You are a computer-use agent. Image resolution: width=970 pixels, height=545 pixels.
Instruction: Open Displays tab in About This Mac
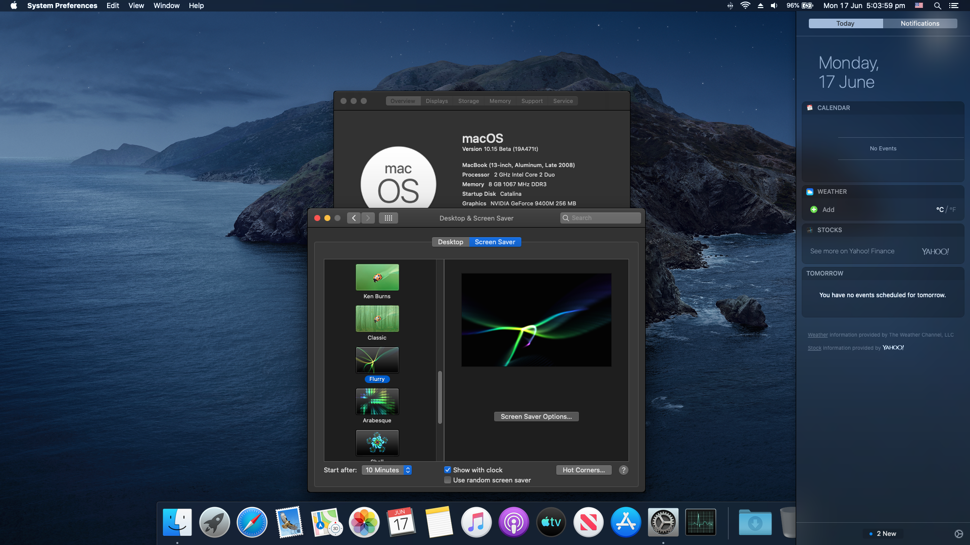437,101
